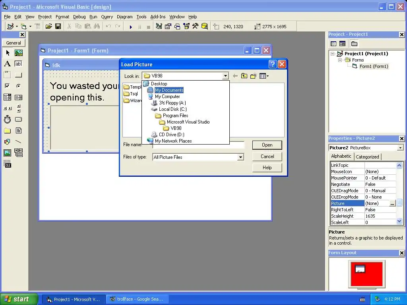Select the OLE container tool

[x=8, y=164]
